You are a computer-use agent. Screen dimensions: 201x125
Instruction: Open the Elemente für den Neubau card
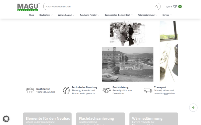[47, 119]
